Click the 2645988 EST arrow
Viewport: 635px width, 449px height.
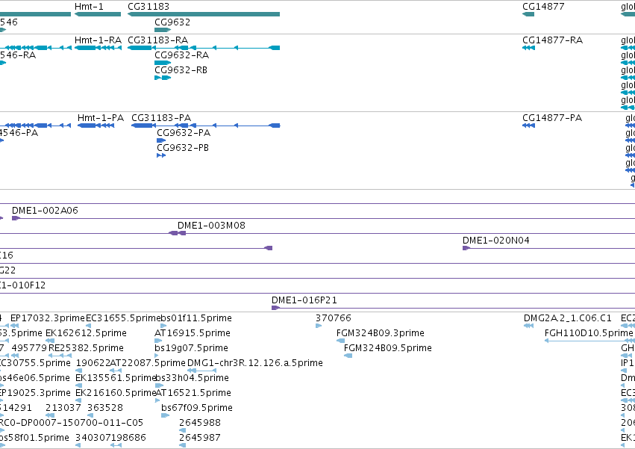click(182, 430)
